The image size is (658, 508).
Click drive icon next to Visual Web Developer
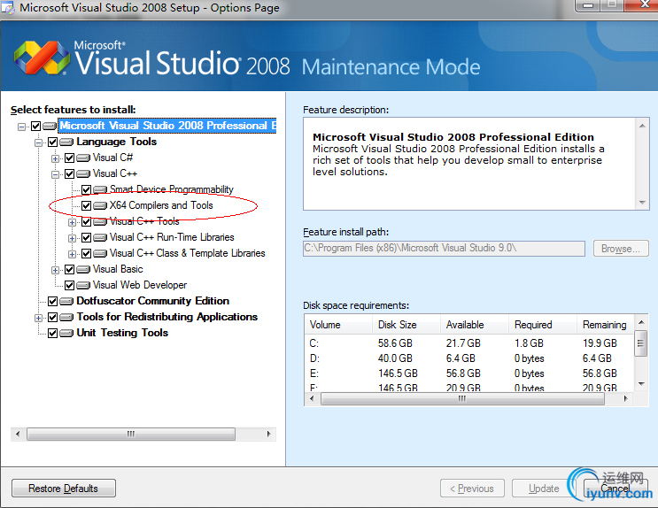coord(83,285)
